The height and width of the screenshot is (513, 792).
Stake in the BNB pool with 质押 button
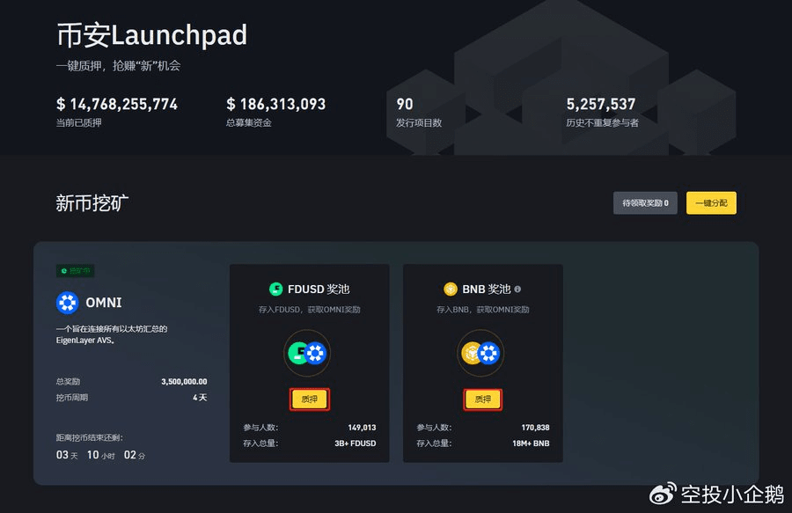[483, 399]
